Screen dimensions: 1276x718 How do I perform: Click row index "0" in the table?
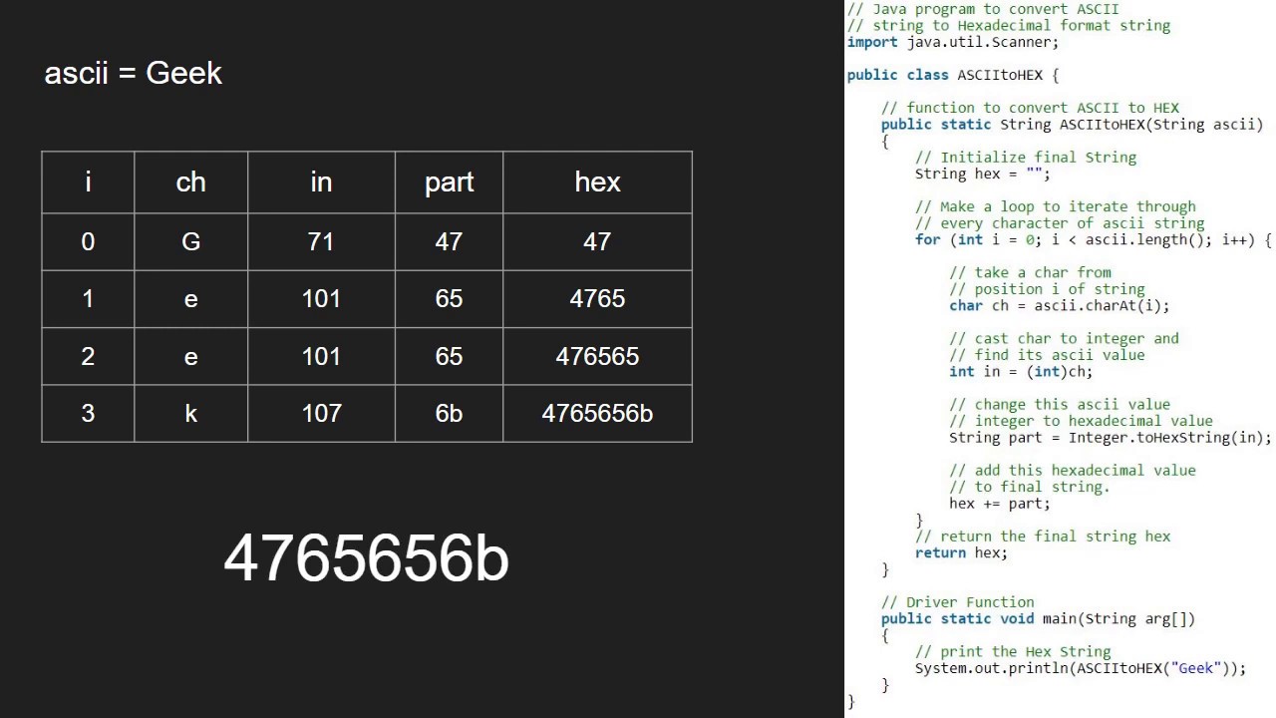88,241
